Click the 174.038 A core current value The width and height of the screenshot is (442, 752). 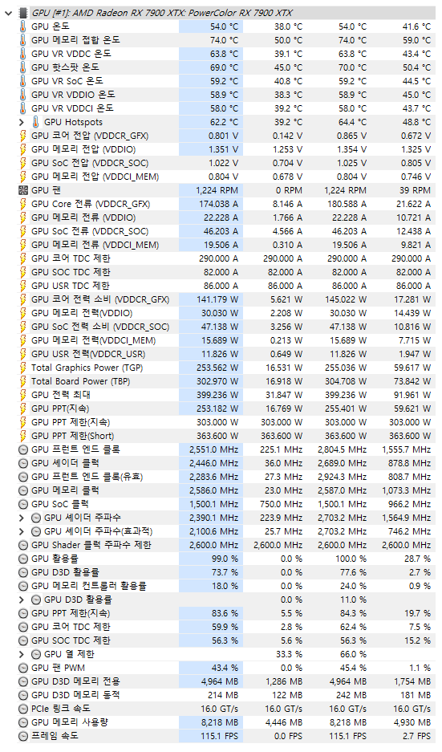[219, 204]
